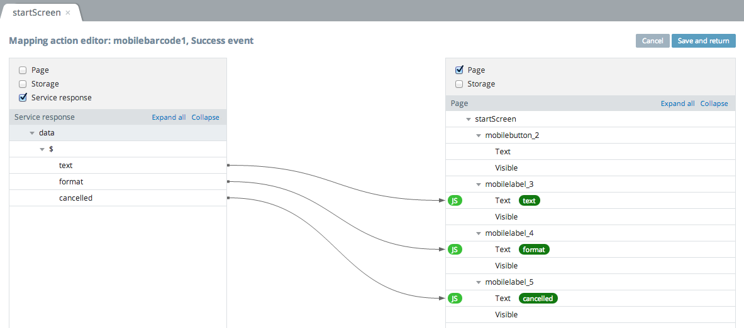Enable the left panel Page checkbox
The width and height of the screenshot is (744, 328).
coord(23,70)
